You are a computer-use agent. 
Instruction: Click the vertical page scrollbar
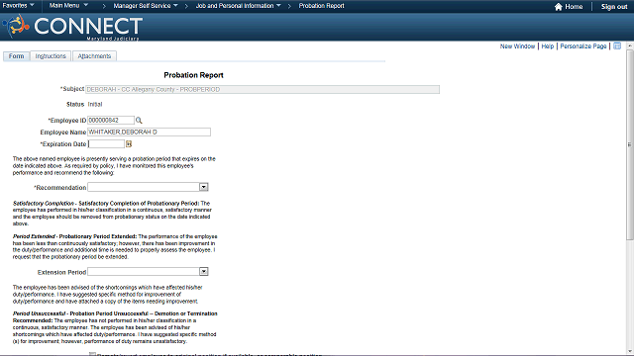[x=630, y=198]
